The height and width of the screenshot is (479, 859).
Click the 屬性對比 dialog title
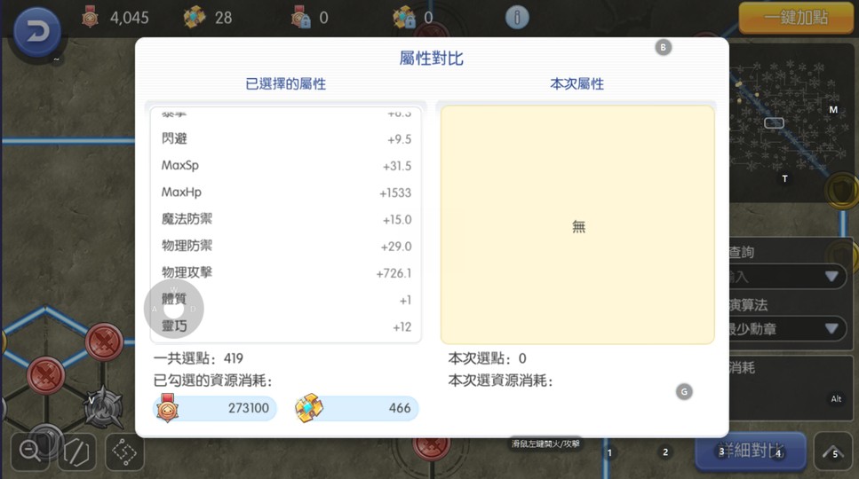pos(431,58)
